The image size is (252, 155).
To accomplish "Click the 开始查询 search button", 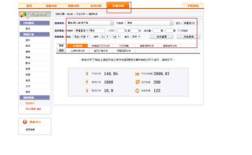I will pos(189,37).
